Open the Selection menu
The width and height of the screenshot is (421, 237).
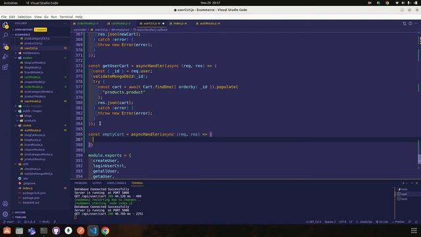coord(24,16)
